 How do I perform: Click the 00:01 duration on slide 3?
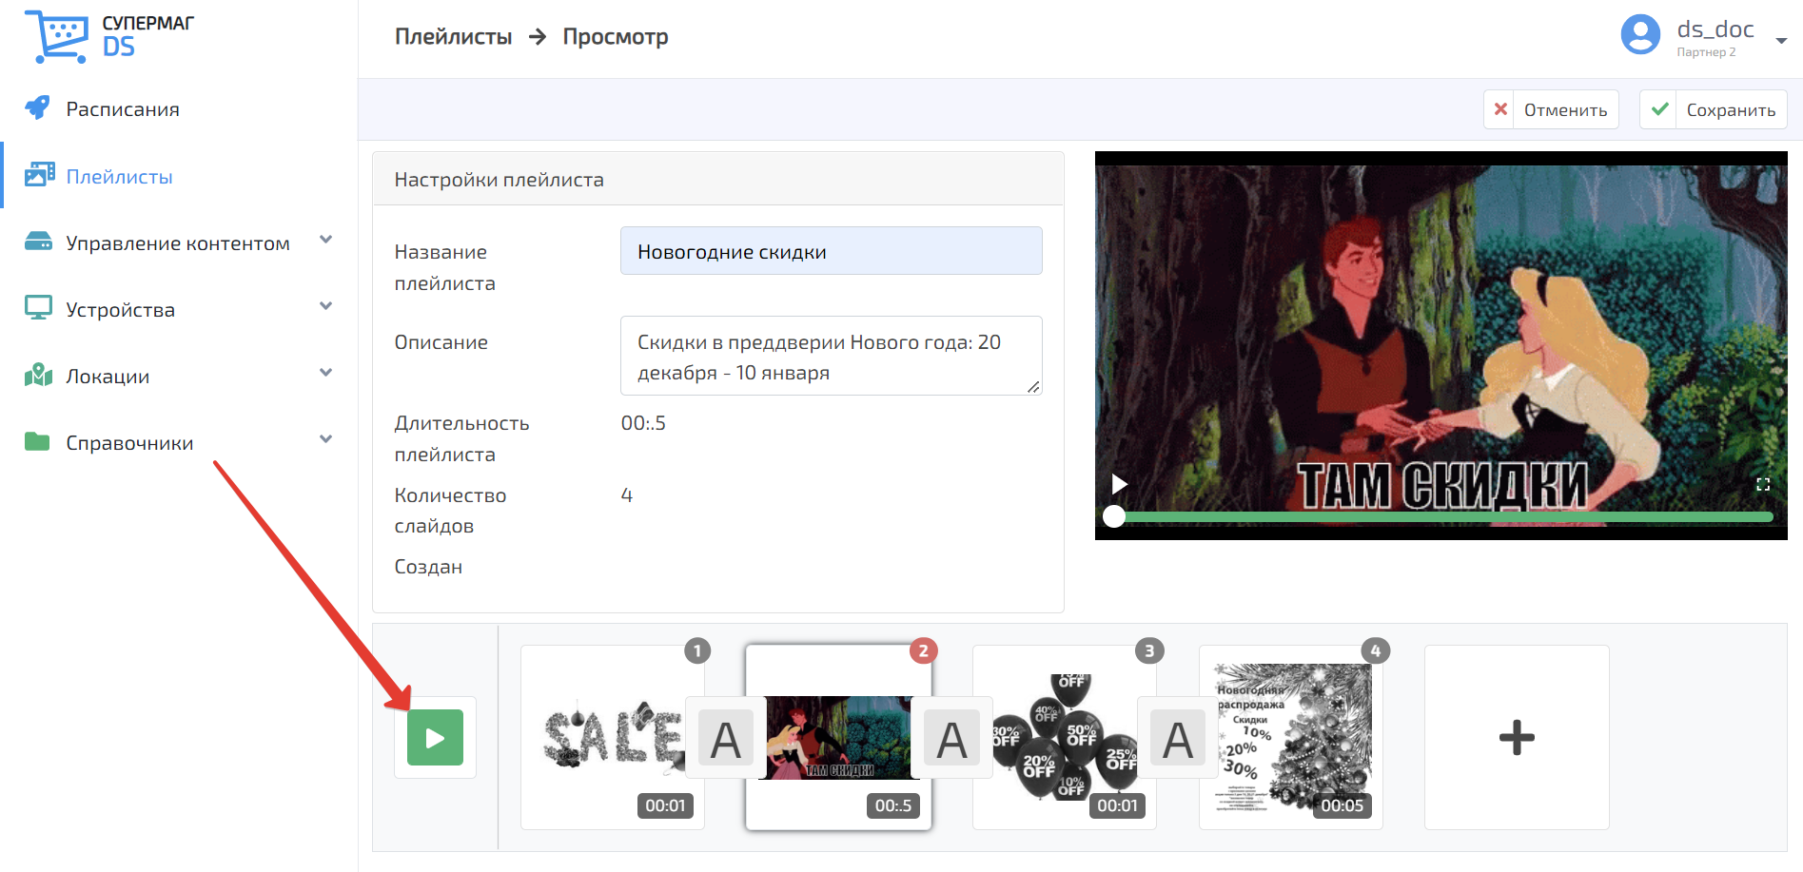(1117, 805)
